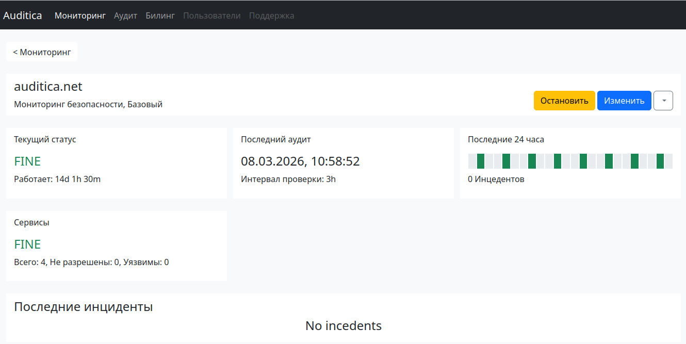686x344 pixels.
Task: Click the Auditica brand logo
Action: pos(23,15)
